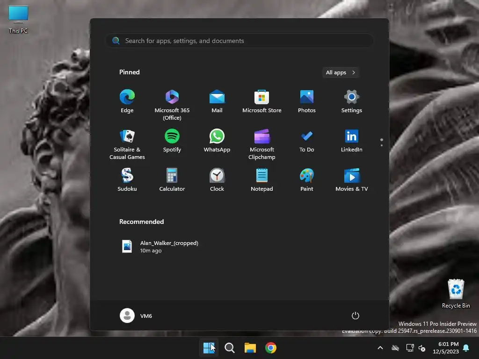
Task: Open the network status tray icon
Action: point(410,348)
